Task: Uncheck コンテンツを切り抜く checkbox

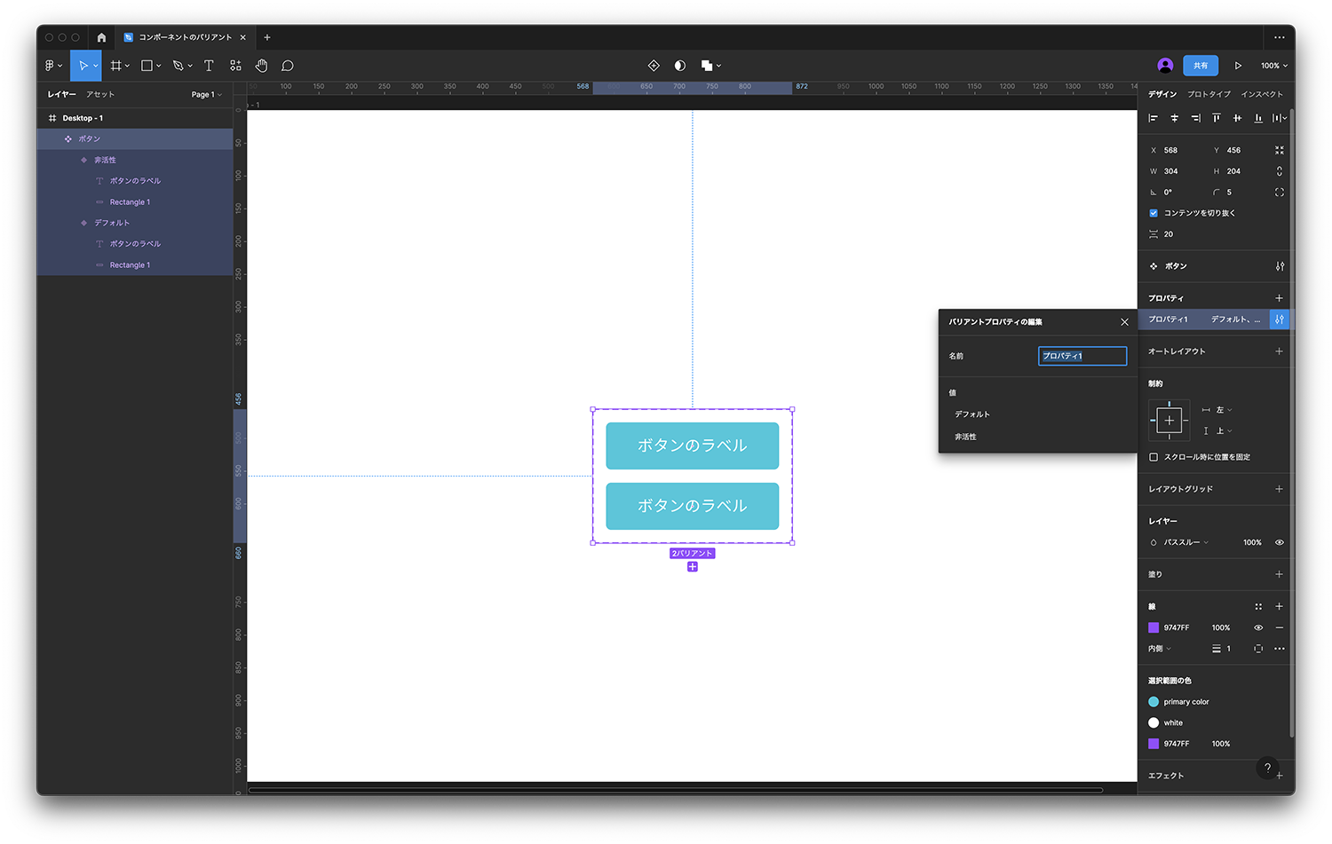Action: click(1154, 213)
